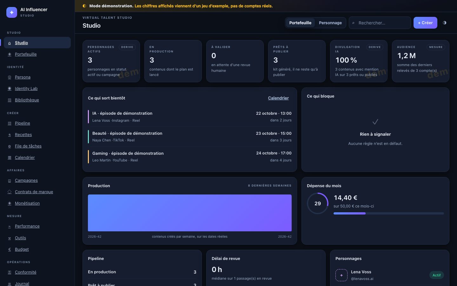This screenshot has width=457, height=286.
Task: Open the Journal sidebar menu item
Action: pos(37,283)
